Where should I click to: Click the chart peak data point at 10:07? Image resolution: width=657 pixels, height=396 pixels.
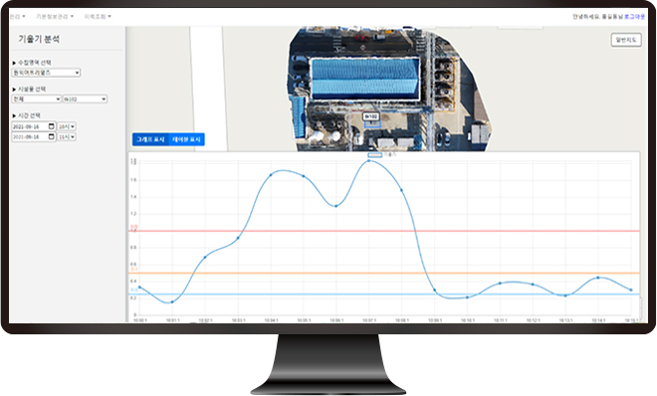(368, 161)
